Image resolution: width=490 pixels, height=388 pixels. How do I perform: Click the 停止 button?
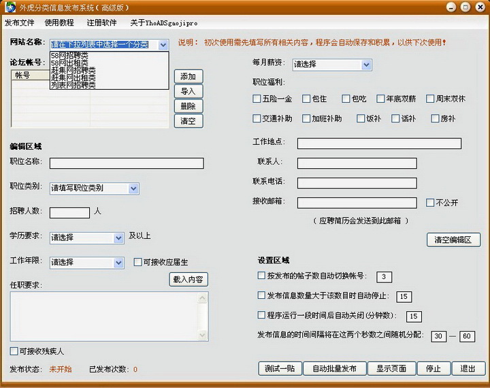point(434,369)
